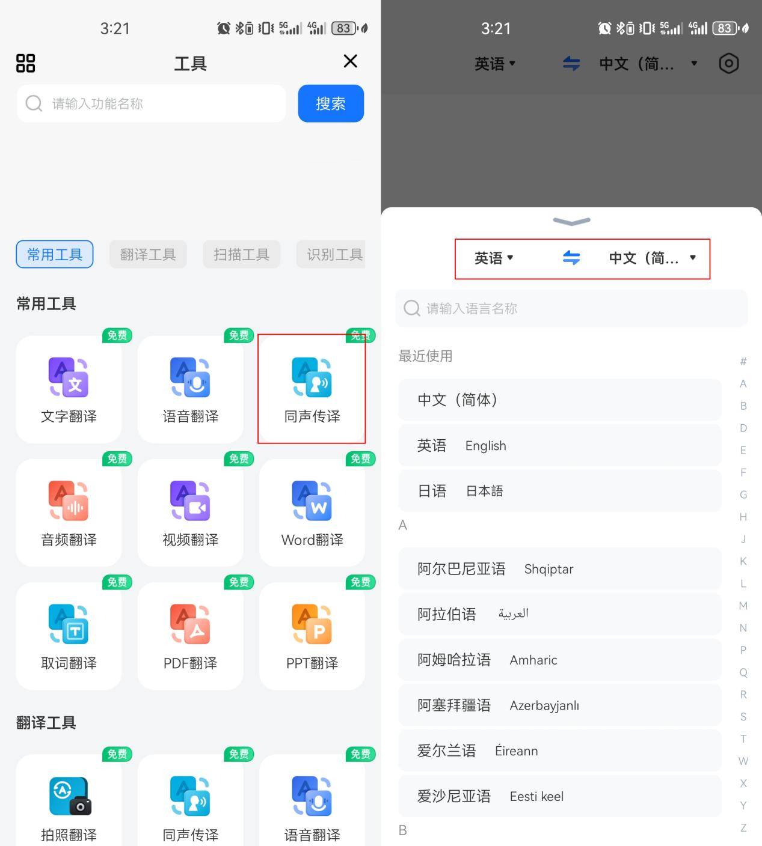The width and height of the screenshot is (762, 846).
Task: Jump to letter P in index
Action: pyautogui.click(x=743, y=650)
